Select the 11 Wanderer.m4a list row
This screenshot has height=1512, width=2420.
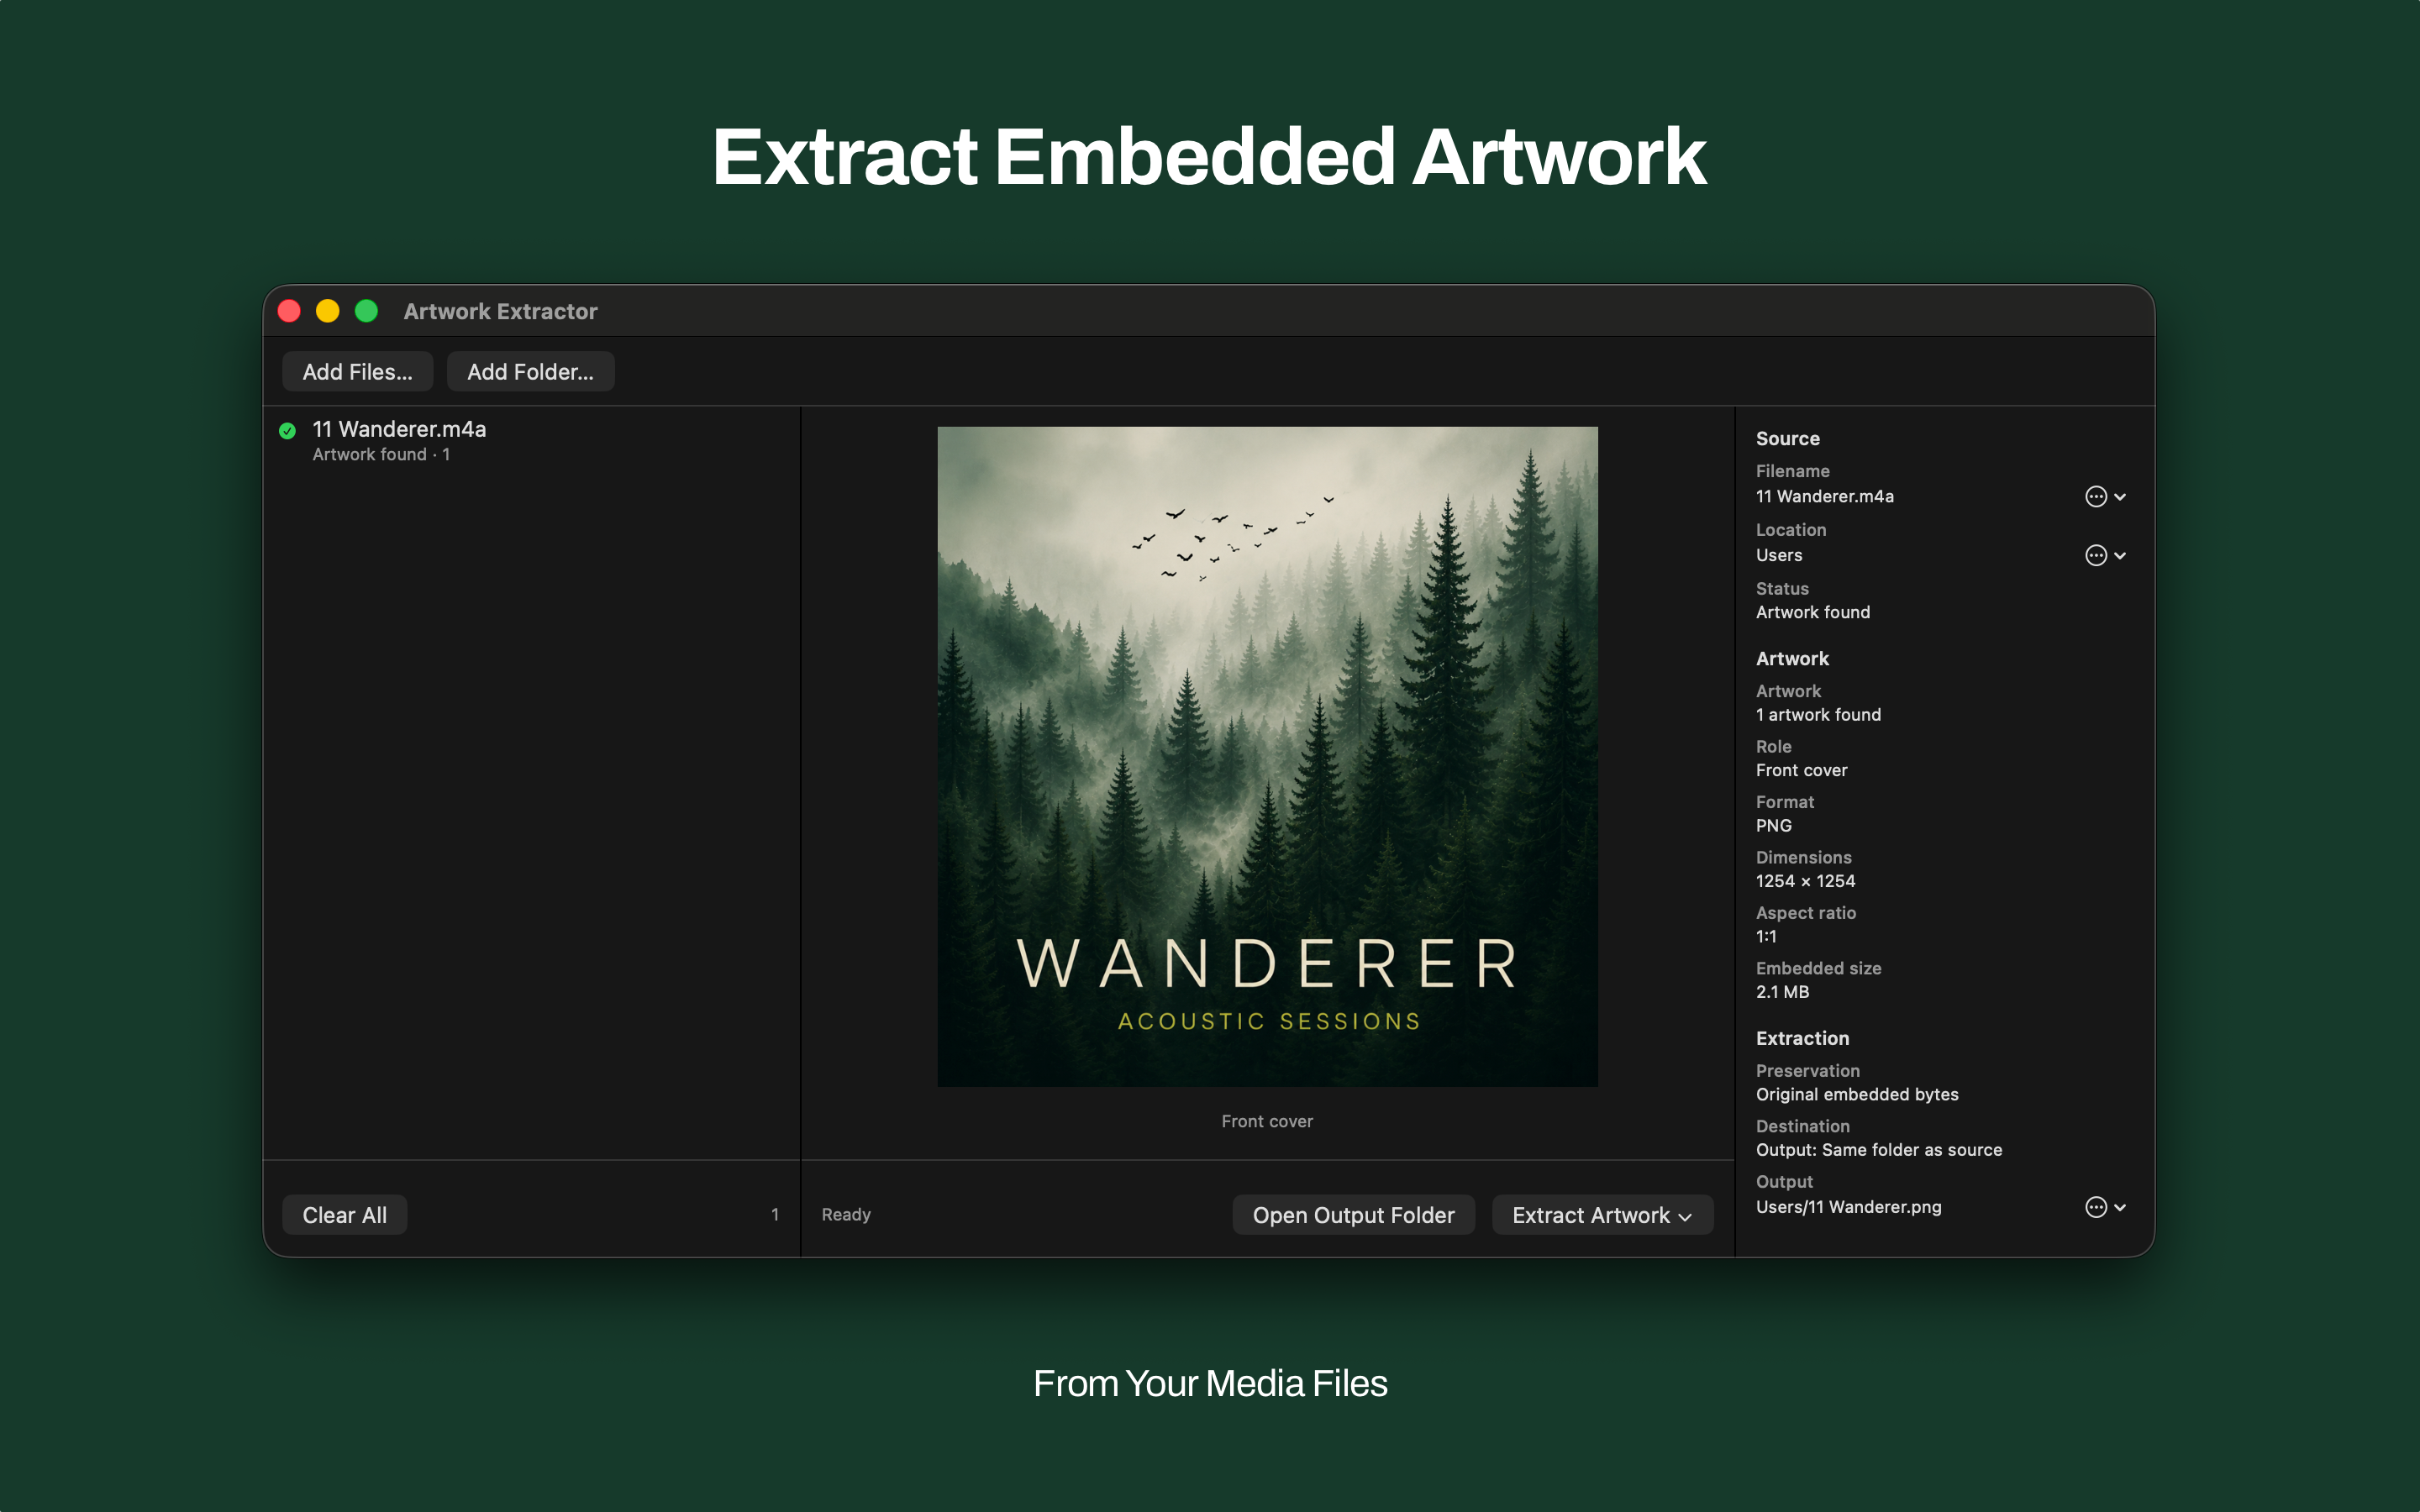(x=531, y=440)
